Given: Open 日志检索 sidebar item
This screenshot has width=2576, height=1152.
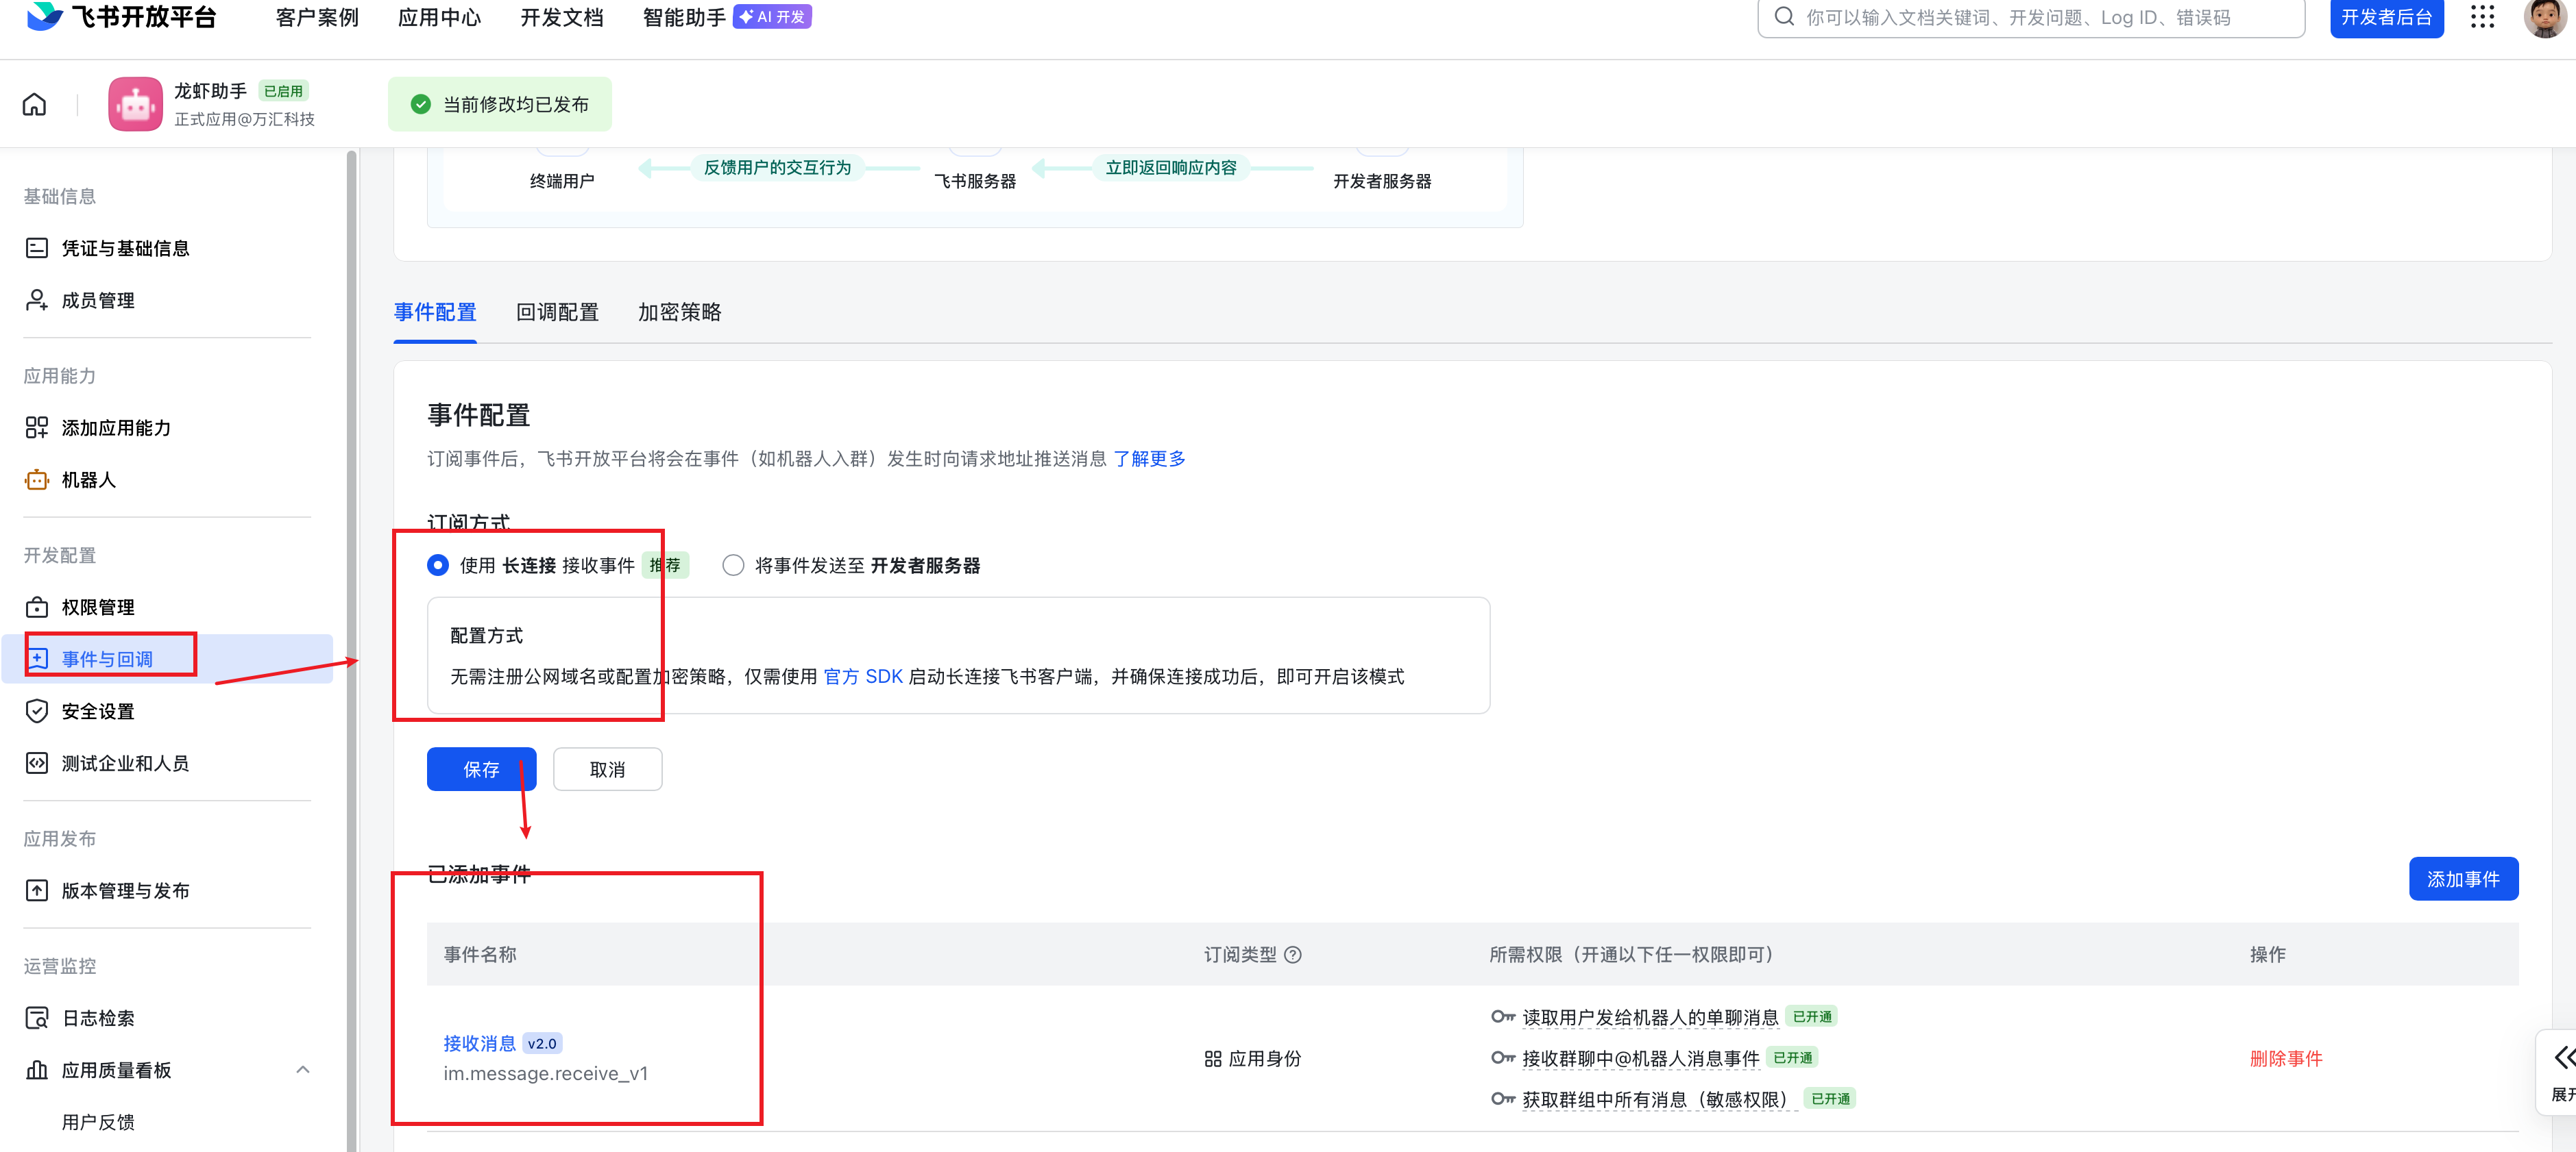Looking at the screenshot, I should point(97,1018).
